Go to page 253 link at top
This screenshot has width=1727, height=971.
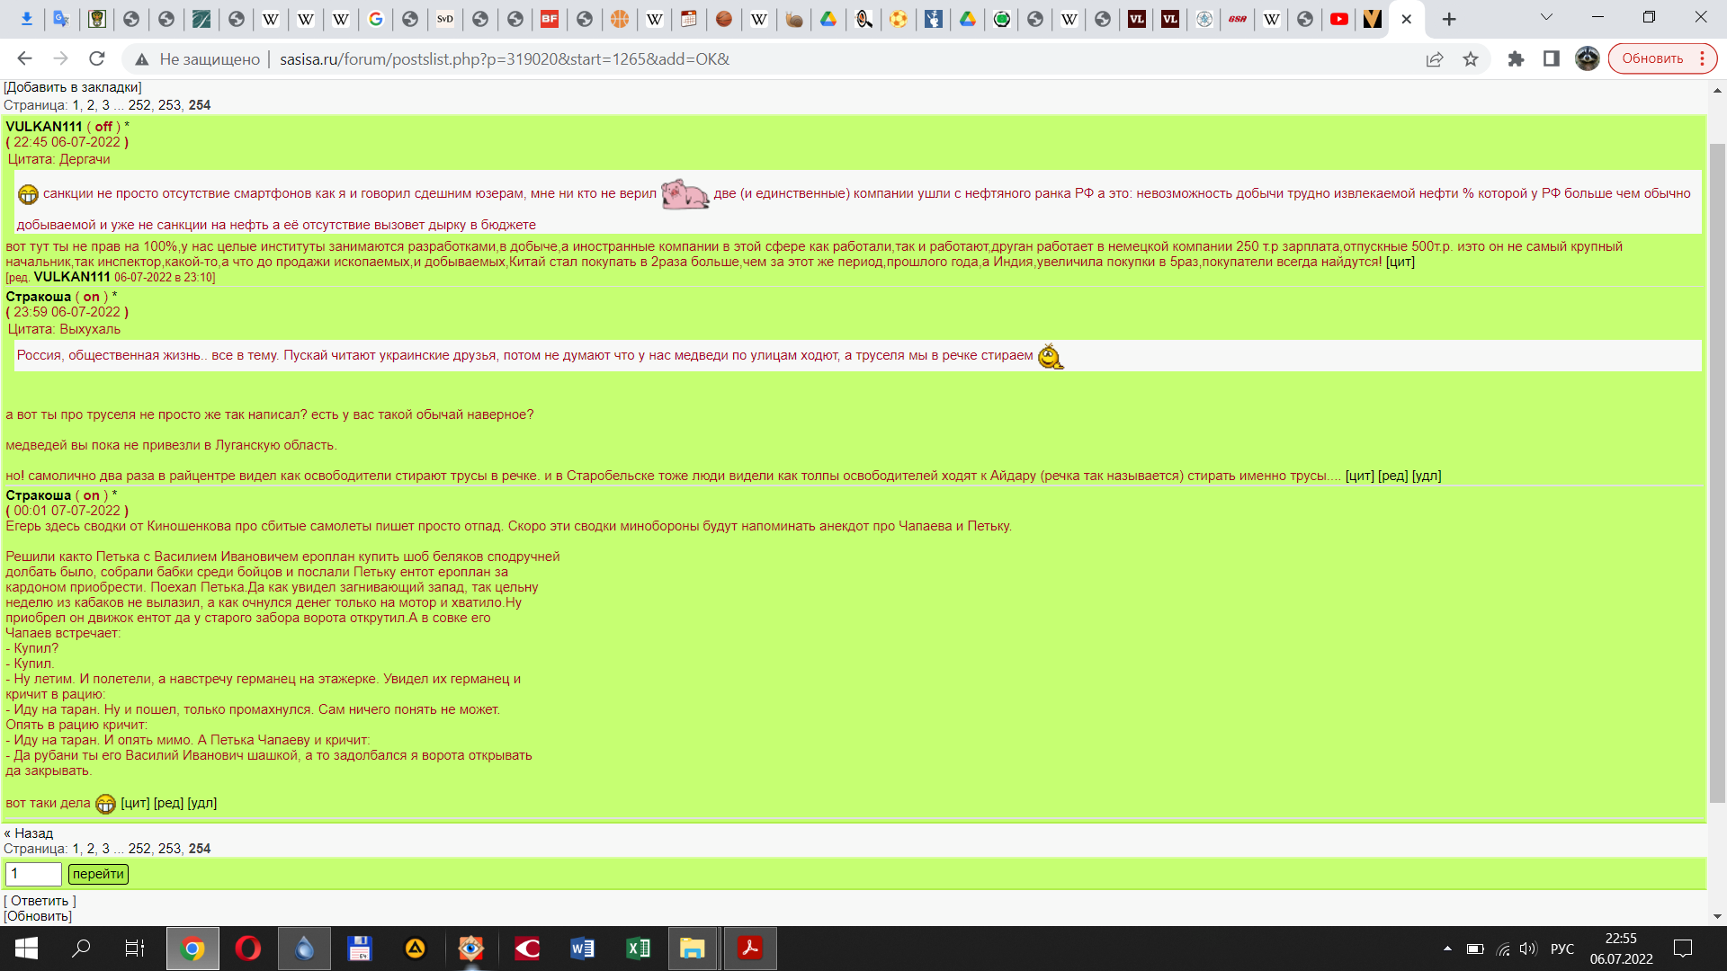pos(169,105)
